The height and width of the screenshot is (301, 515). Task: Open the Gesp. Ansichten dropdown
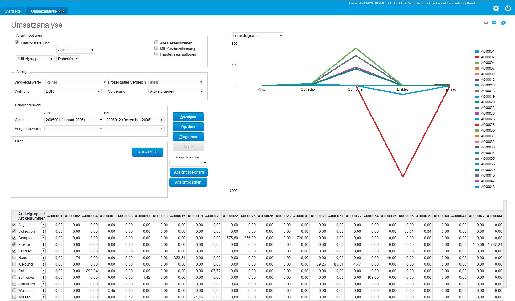[x=188, y=163]
